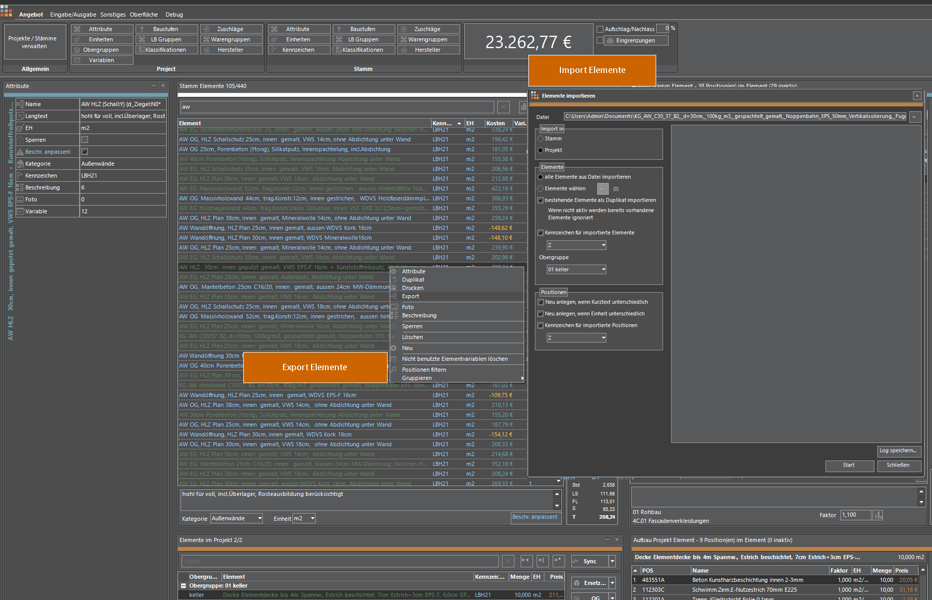Open Baustufen in the Project group
Viewport: 932px width, 600px height.
166,28
